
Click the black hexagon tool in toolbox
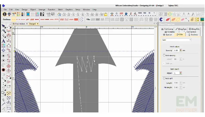coord(3,70)
